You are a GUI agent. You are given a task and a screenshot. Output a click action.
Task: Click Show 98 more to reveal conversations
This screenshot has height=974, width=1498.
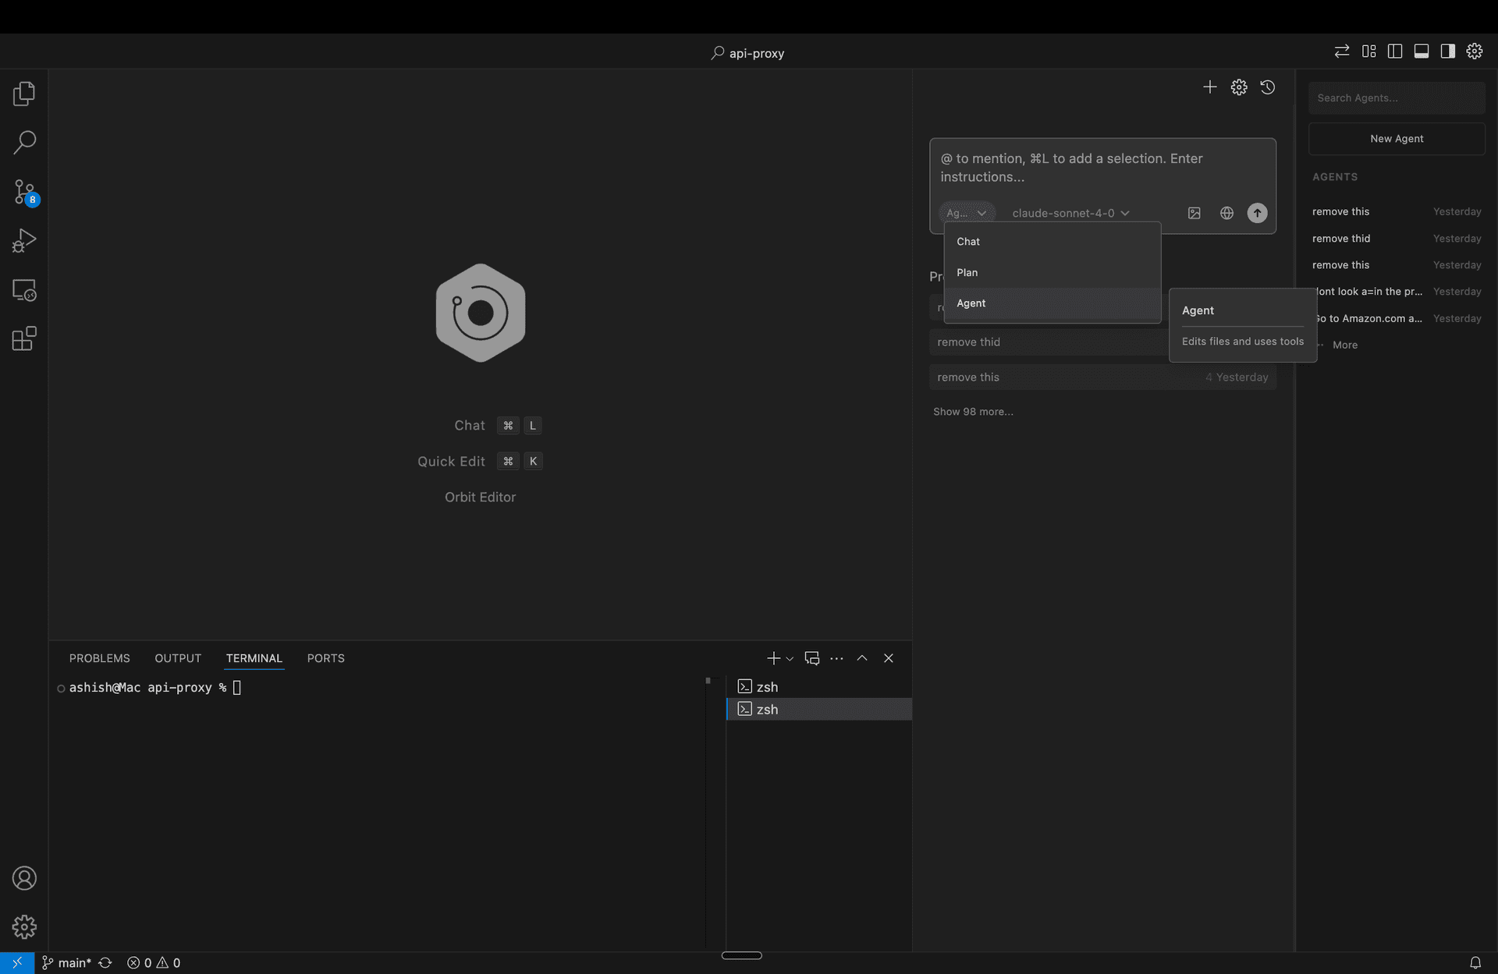pos(972,411)
